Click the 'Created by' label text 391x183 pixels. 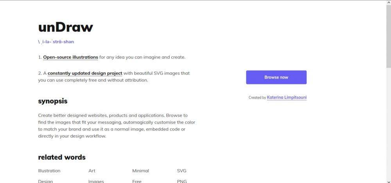coord(257,97)
